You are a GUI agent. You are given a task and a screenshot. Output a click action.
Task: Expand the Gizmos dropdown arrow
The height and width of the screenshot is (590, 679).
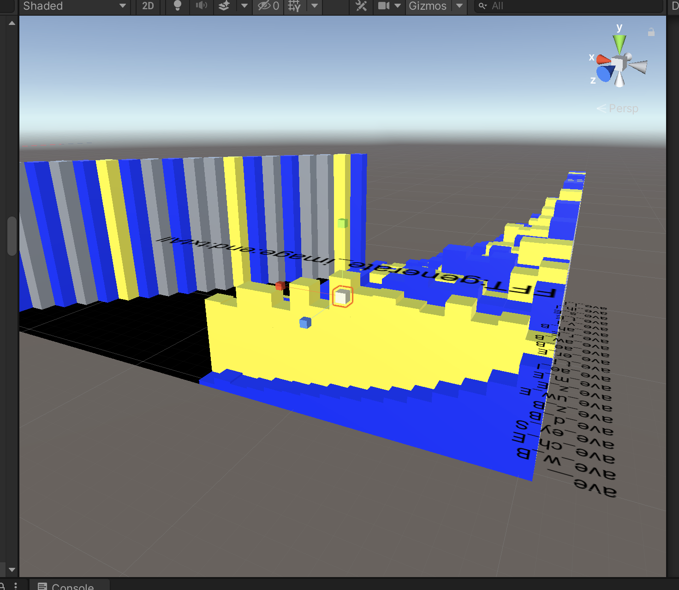(459, 6)
